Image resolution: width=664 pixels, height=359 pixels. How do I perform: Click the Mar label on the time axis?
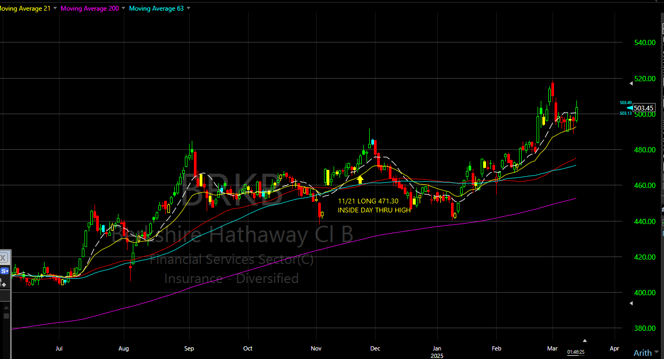[552, 349]
